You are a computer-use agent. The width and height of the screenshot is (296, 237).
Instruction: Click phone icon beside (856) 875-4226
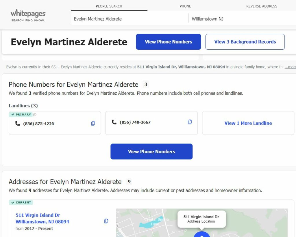click(x=18, y=124)
